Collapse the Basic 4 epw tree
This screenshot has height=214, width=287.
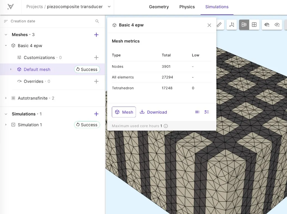click(6, 46)
